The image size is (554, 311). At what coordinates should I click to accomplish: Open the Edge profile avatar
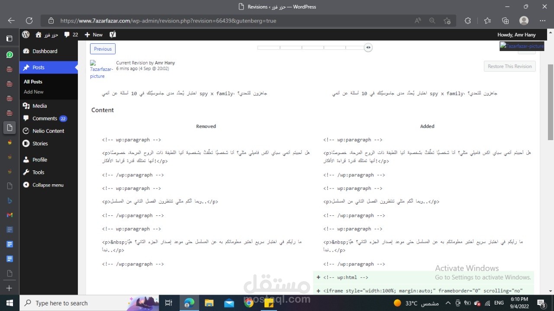pyautogui.click(x=524, y=20)
